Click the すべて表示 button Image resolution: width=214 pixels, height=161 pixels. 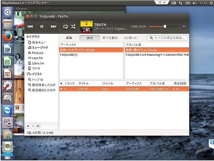(x=110, y=38)
